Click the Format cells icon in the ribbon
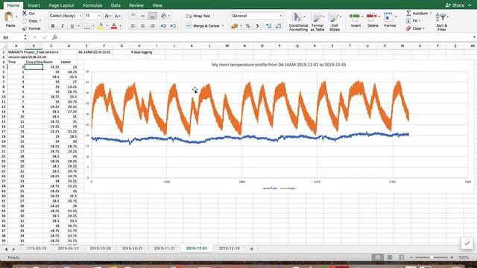This screenshot has width=477, height=268. [388, 17]
